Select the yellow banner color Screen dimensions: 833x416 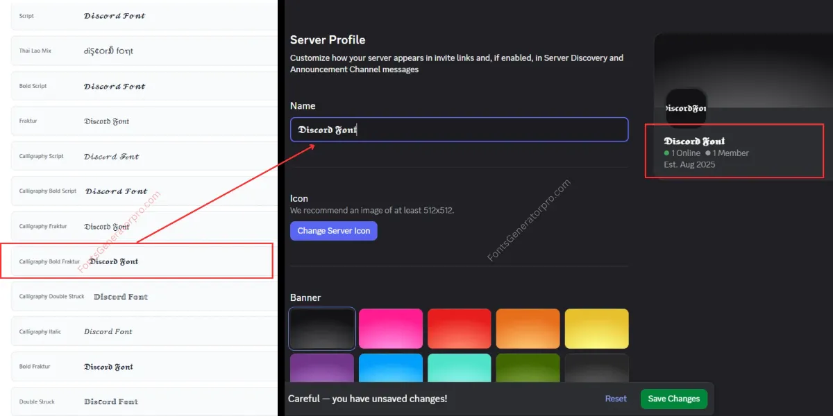pos(596,329)
